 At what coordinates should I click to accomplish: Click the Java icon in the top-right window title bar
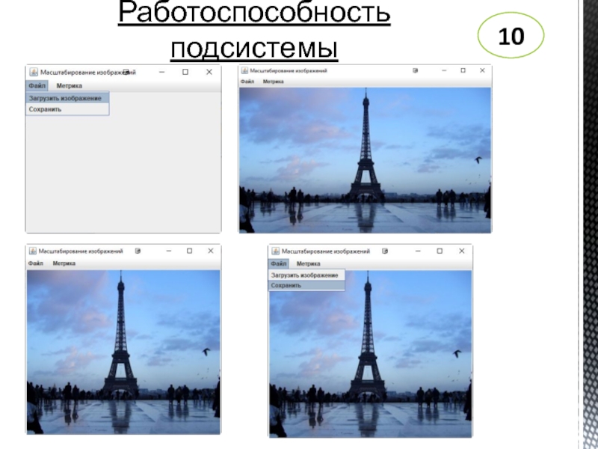[x=244, y=70]
